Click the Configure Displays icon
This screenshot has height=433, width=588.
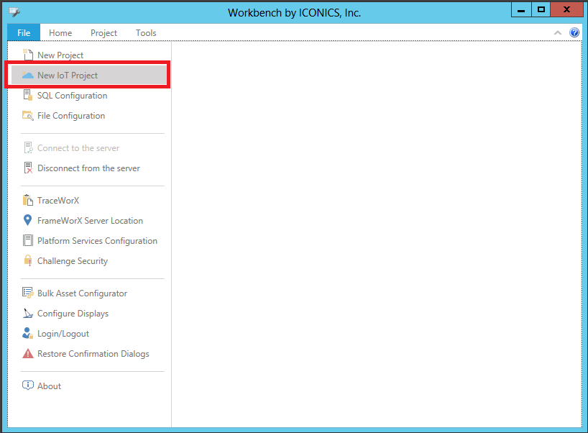click(28, 313)
